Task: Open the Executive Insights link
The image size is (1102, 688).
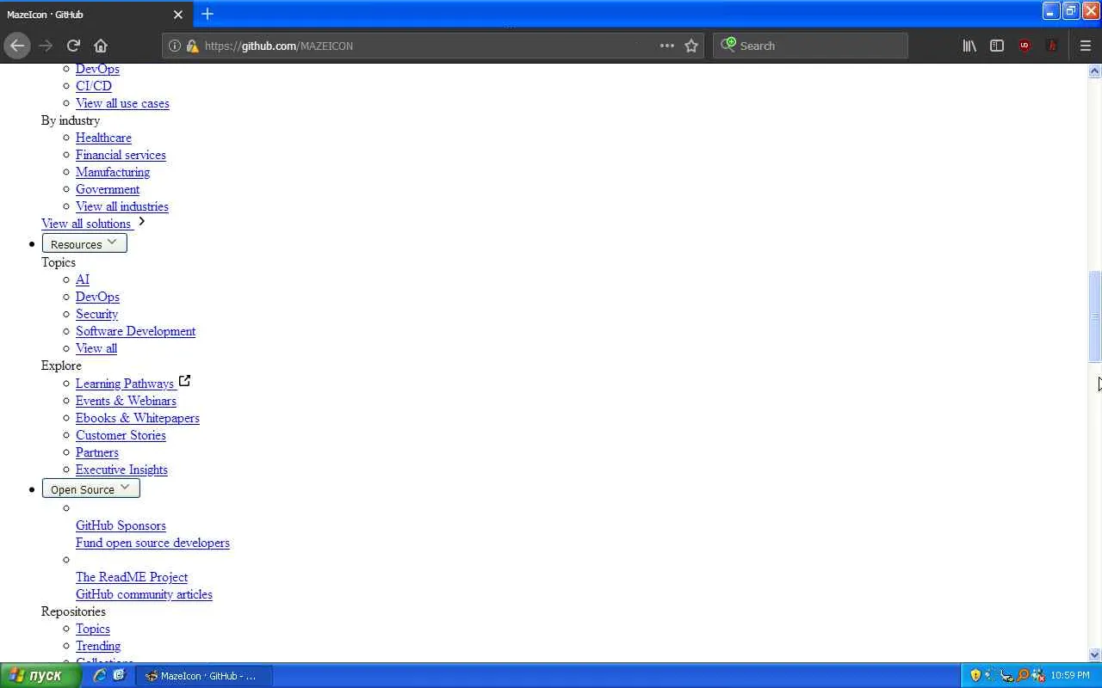Action: click(121, 470)
